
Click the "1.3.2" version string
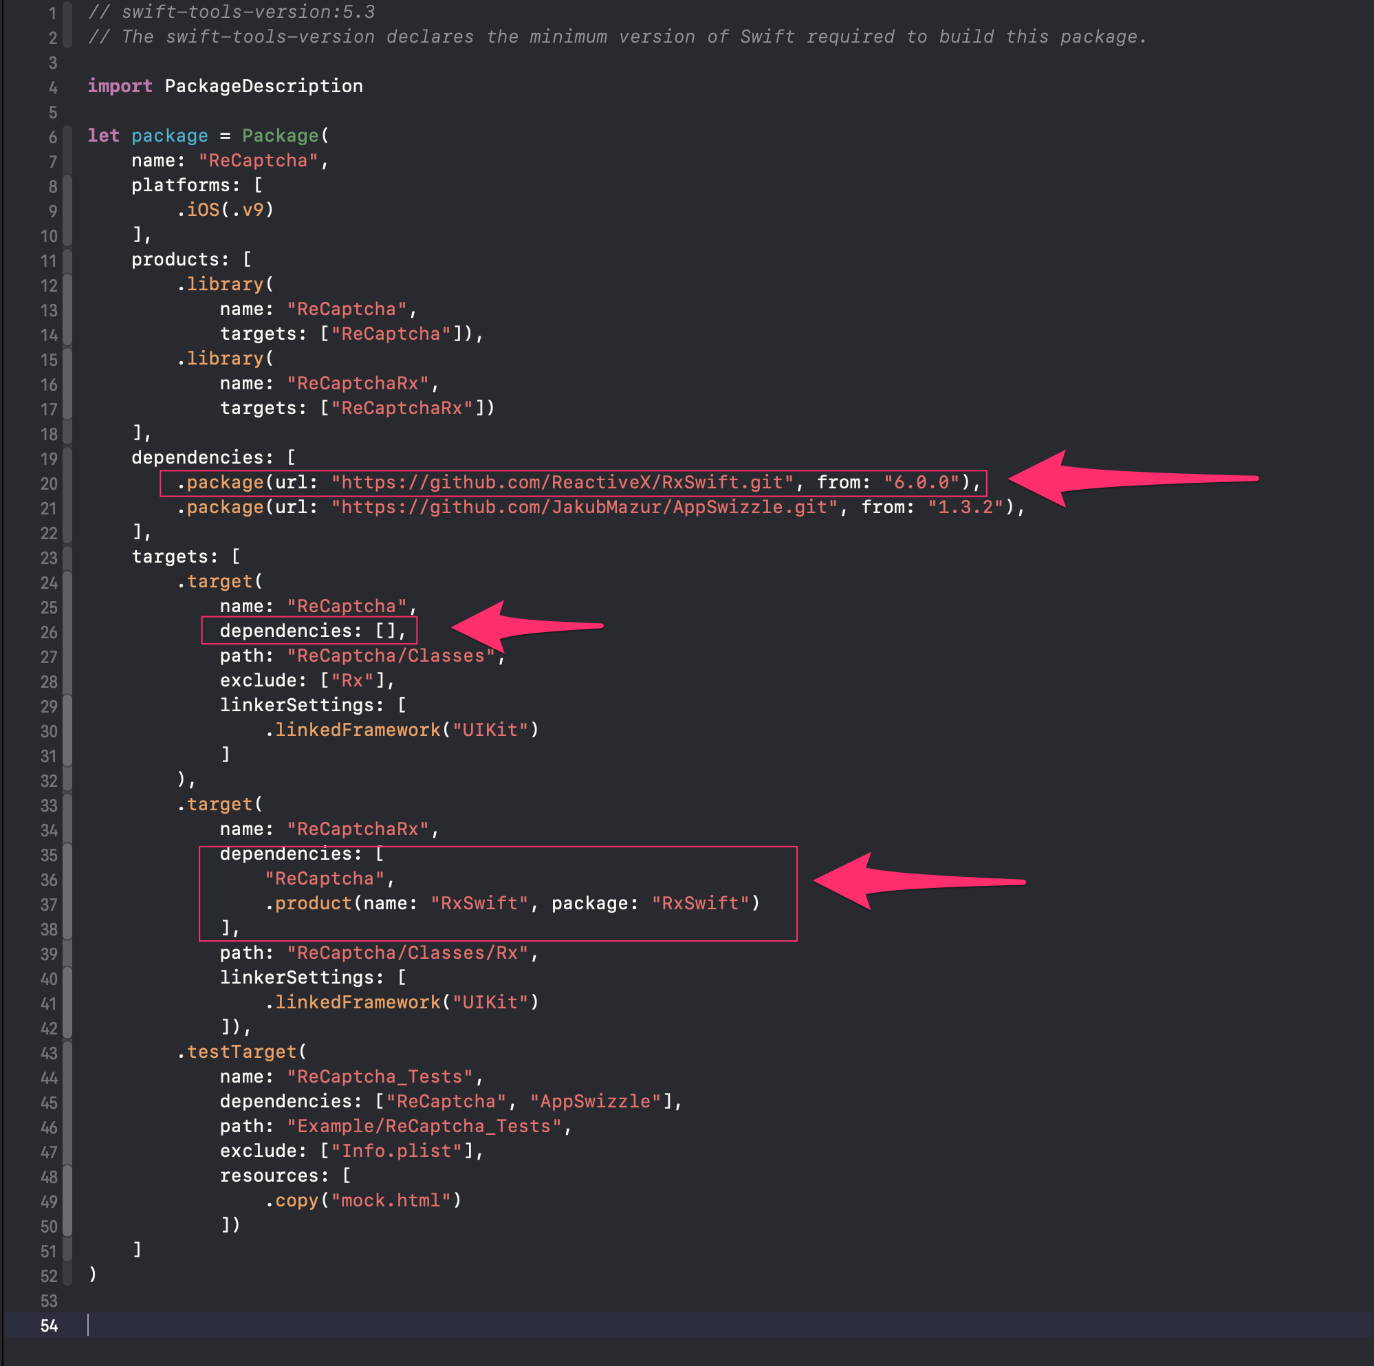[x=965, y=508]
